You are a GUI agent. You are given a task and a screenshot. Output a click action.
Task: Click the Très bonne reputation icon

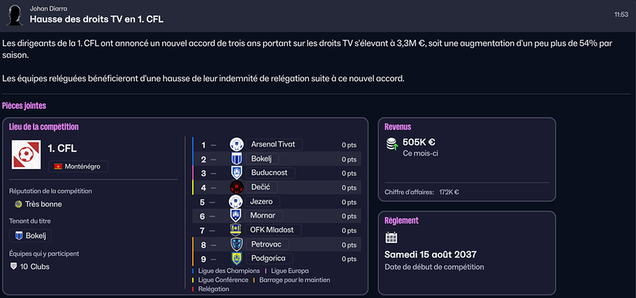tap(18, 204)
